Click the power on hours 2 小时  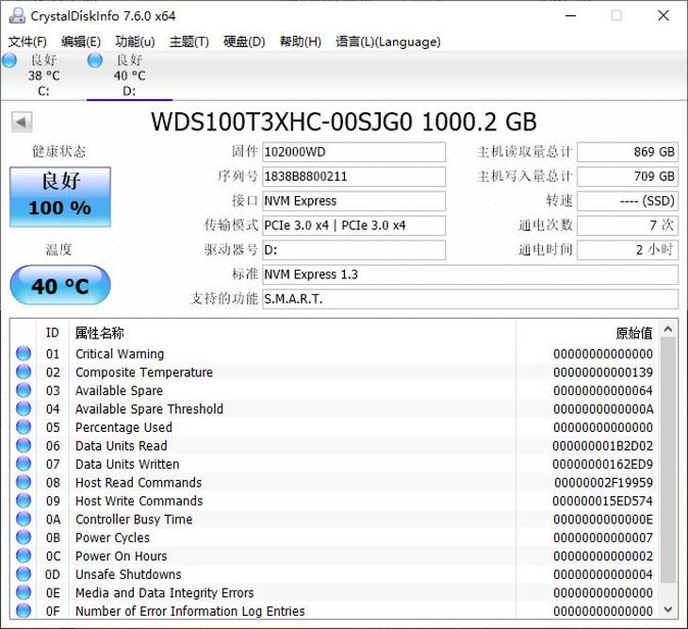coord(628,250)
